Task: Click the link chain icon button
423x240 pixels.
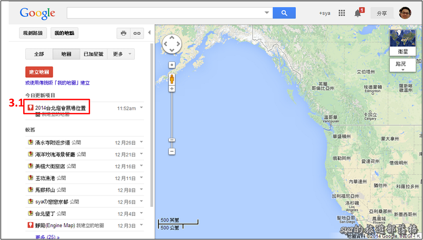Action: [137, 33]
